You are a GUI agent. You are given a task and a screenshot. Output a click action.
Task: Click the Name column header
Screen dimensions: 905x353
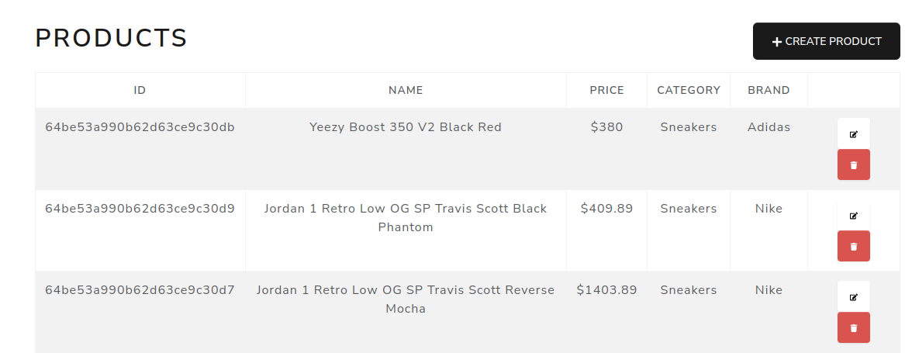(406, 90)
